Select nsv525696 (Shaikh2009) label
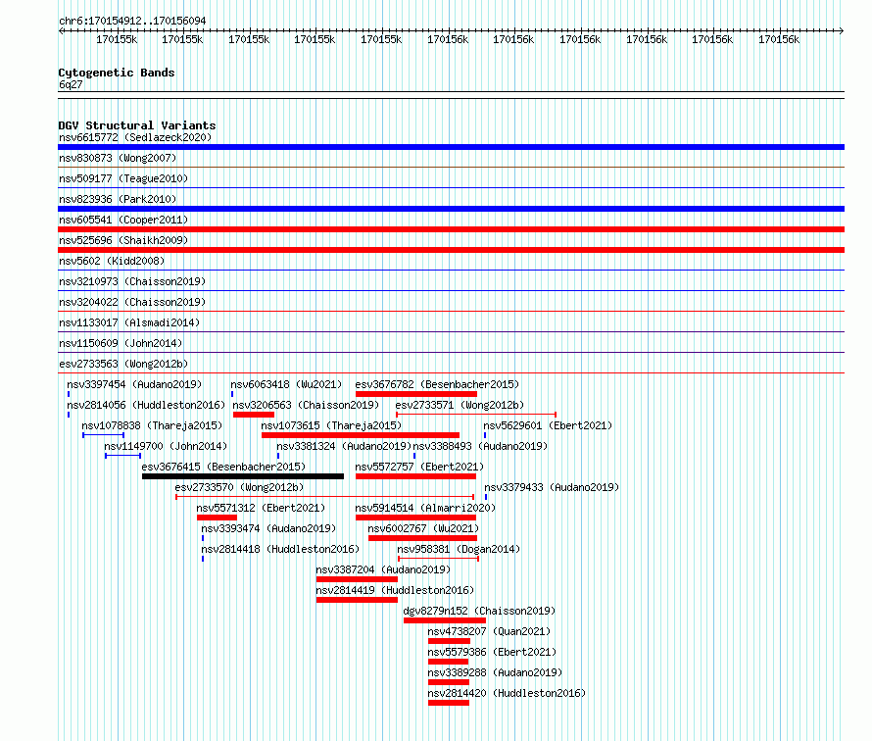 (x=123, y=240)
